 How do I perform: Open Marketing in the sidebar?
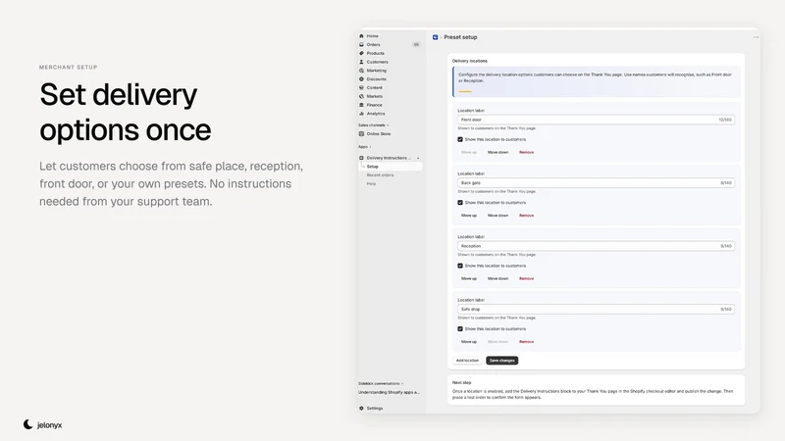pyautogui.click(x=377, y=71)
